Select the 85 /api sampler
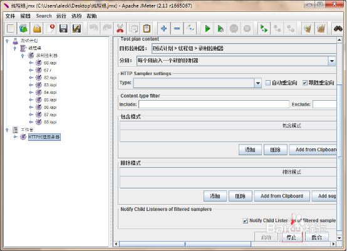This screenshot has width=347, height=251. click(x=50, y=100)
